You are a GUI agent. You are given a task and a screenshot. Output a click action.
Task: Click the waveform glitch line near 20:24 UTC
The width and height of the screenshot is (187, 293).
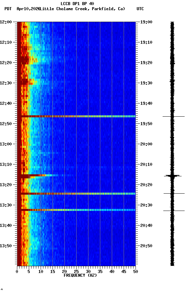[174, 194]
